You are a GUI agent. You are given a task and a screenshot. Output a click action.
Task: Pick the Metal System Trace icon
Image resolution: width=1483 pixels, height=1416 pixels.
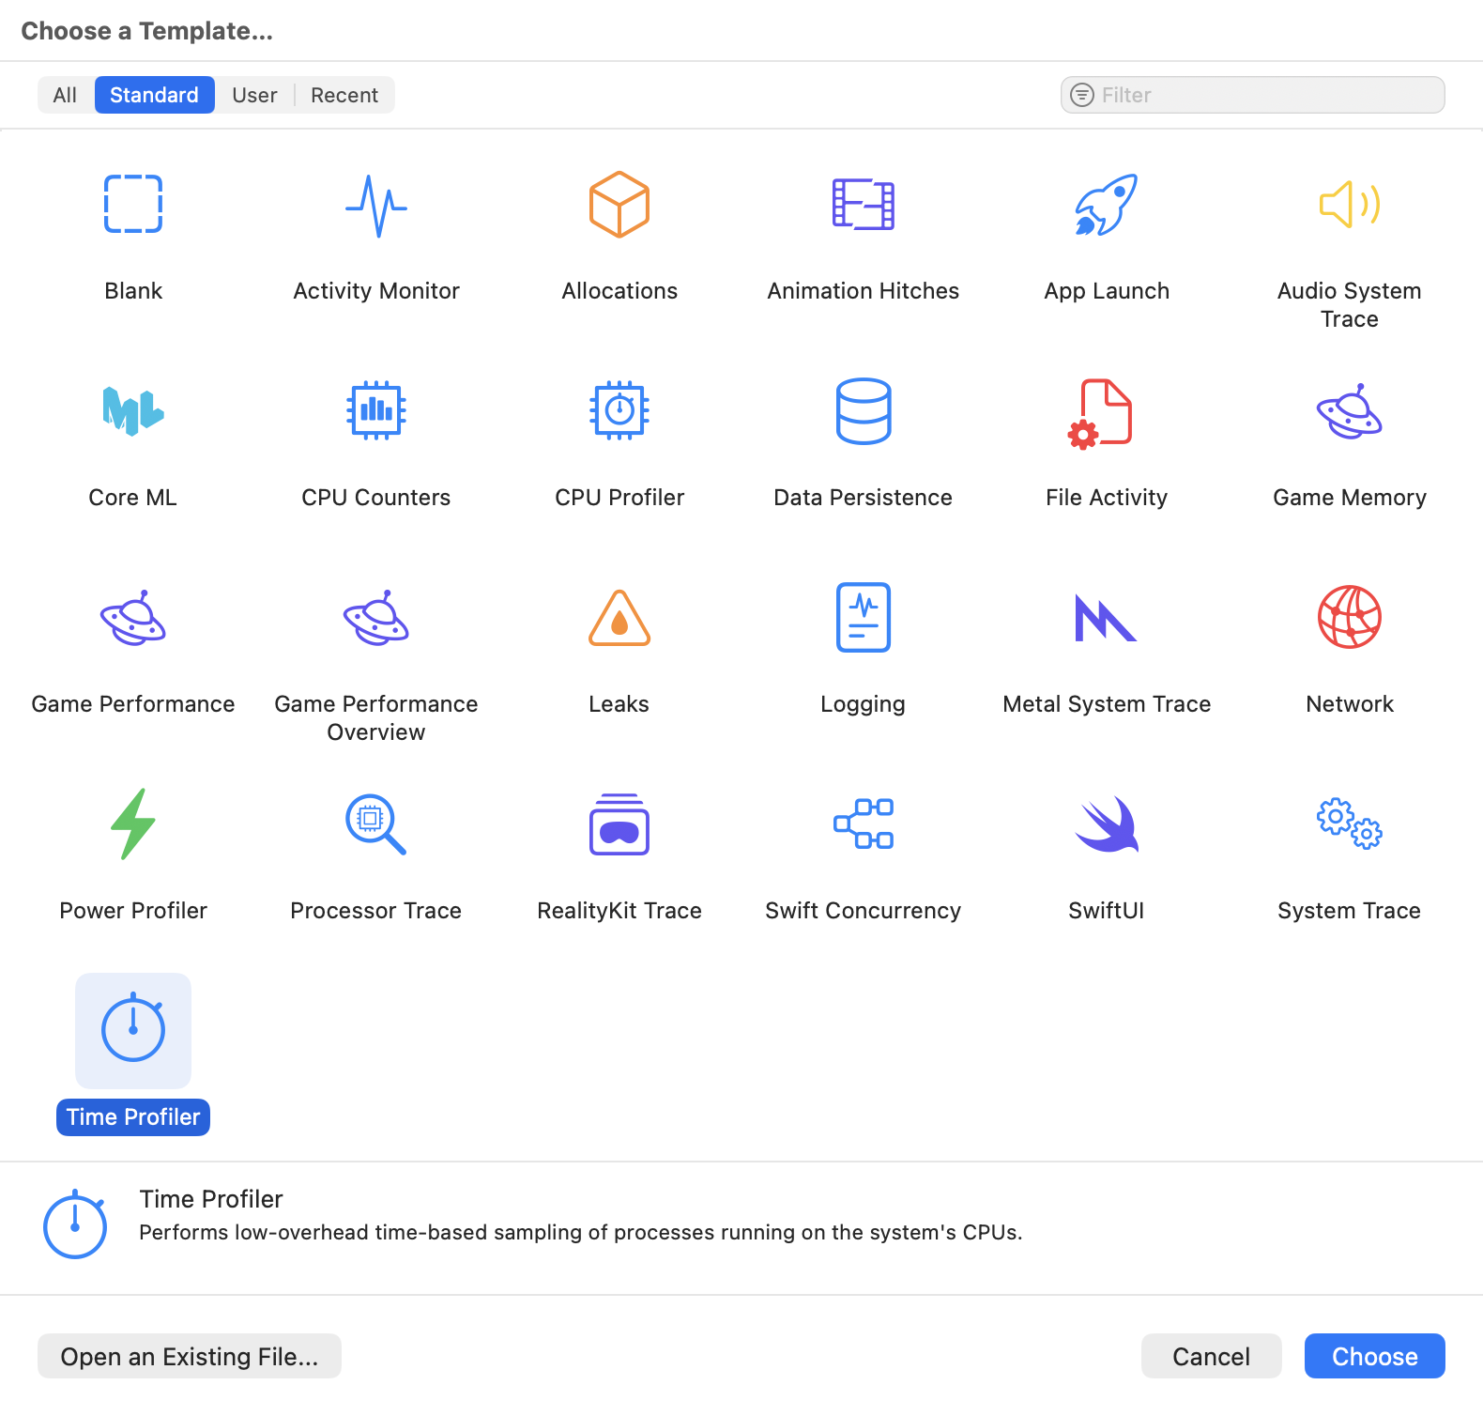1106,618
